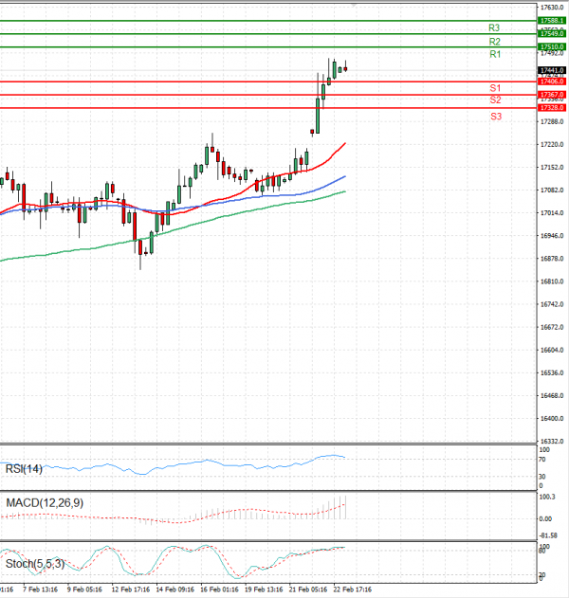Select the 17328.0 red price tag
This screenshot has width=569, height=598.
[x=552, y=108]
